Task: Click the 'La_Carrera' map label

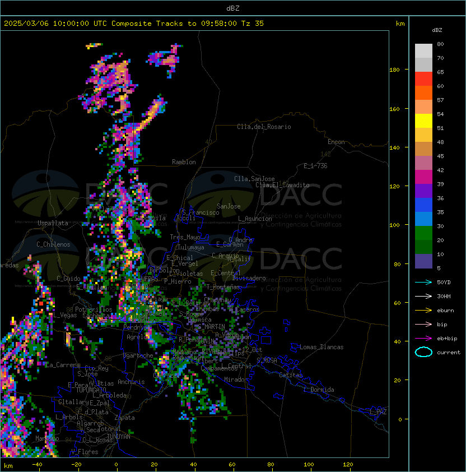Action: tap(63, 365)
